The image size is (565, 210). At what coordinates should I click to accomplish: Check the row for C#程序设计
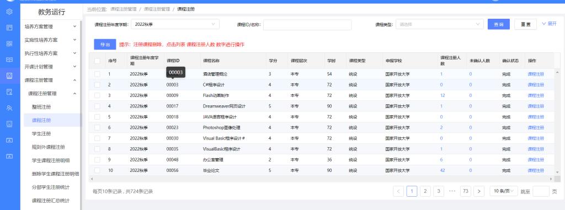coord(97,85)
